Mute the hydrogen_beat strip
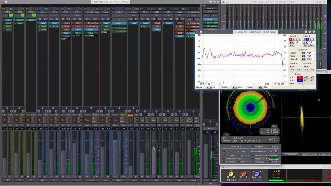Viewport: 331px width, 186px height. click(x=87, y=125)
